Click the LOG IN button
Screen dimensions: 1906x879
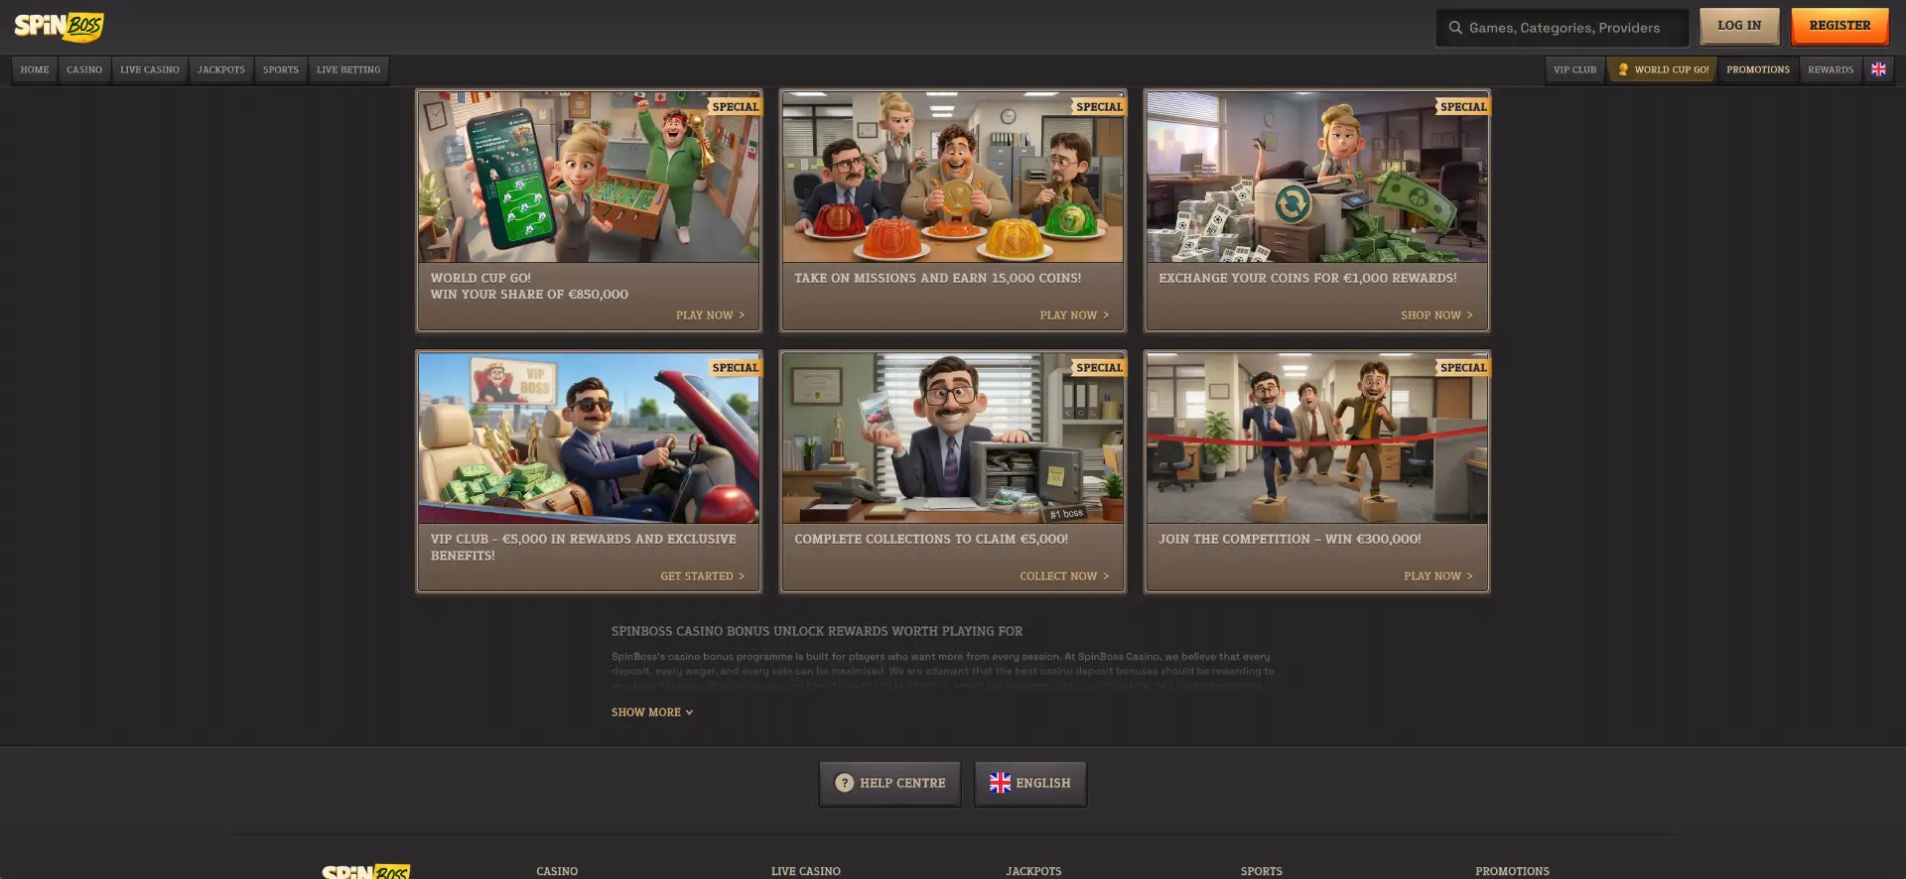(1739, 26)
